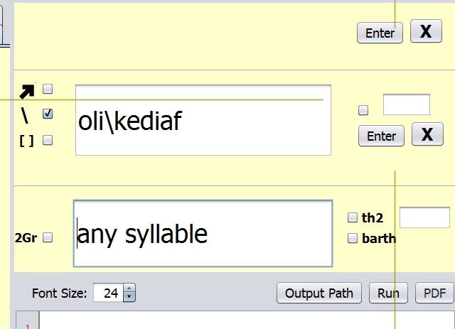Click the oli\kediaf text field
Screen dimensions: 455x329
203,120
